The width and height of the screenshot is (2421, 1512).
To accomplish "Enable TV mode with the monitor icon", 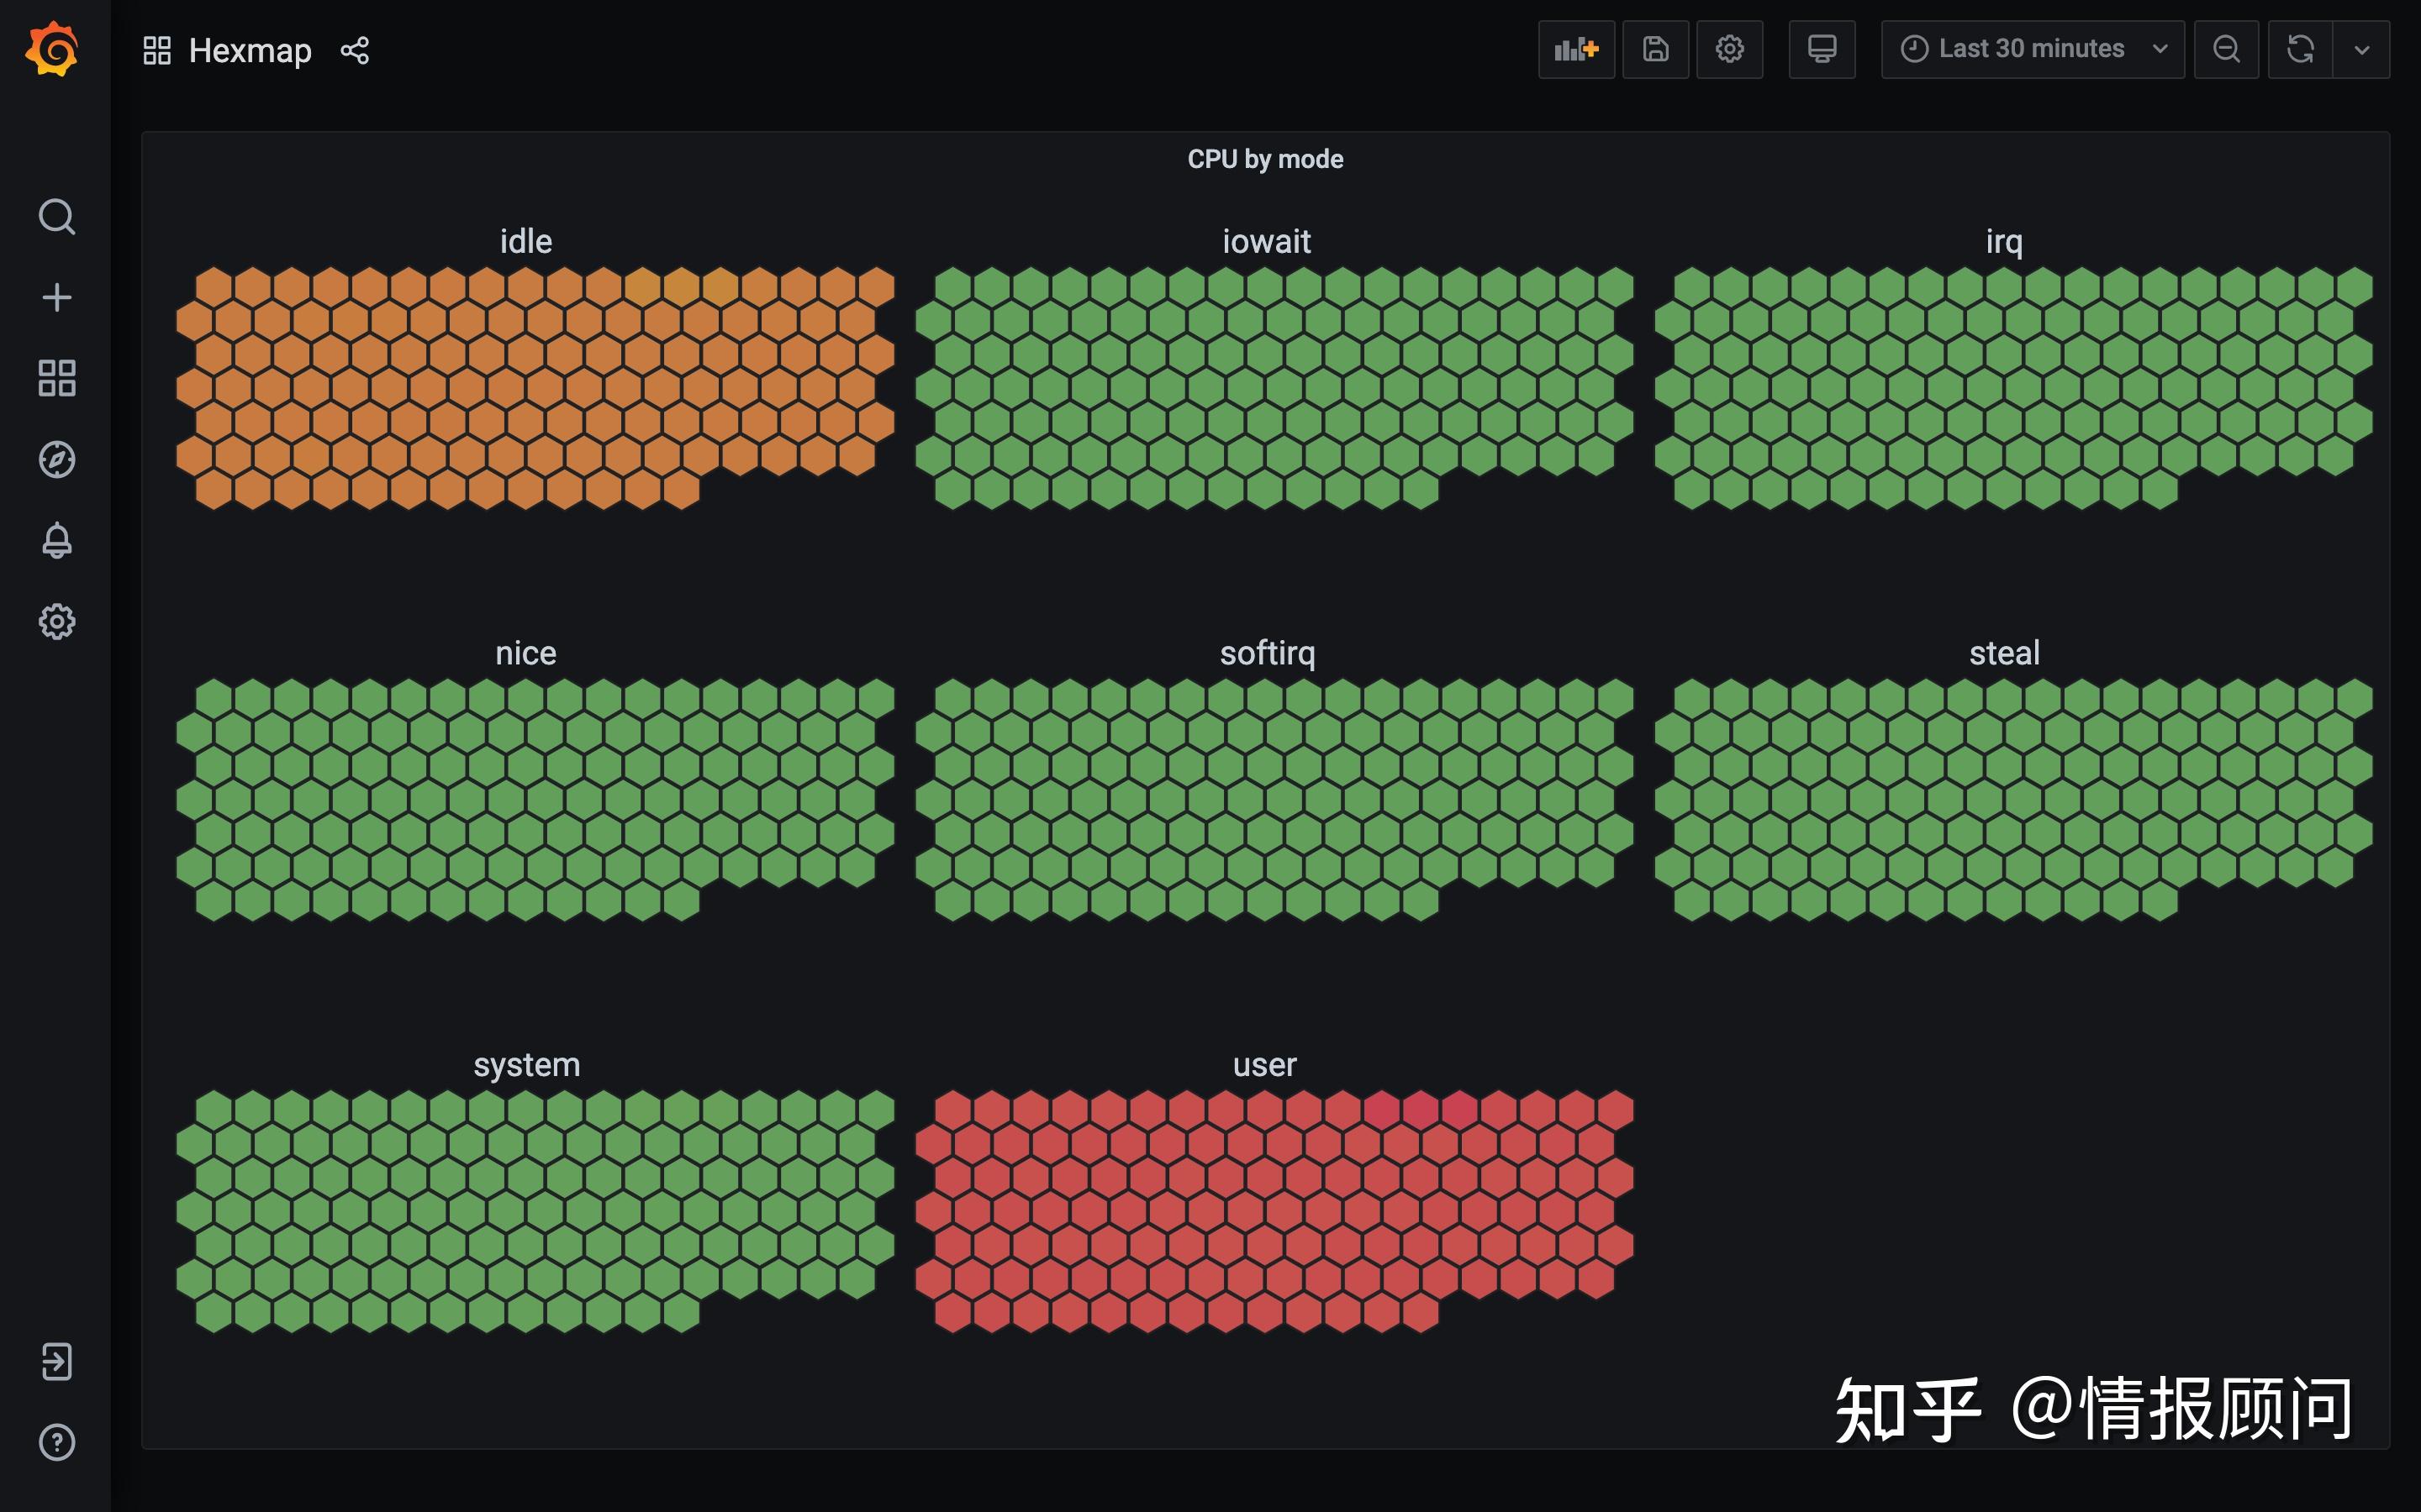I will coord(1822,48).
